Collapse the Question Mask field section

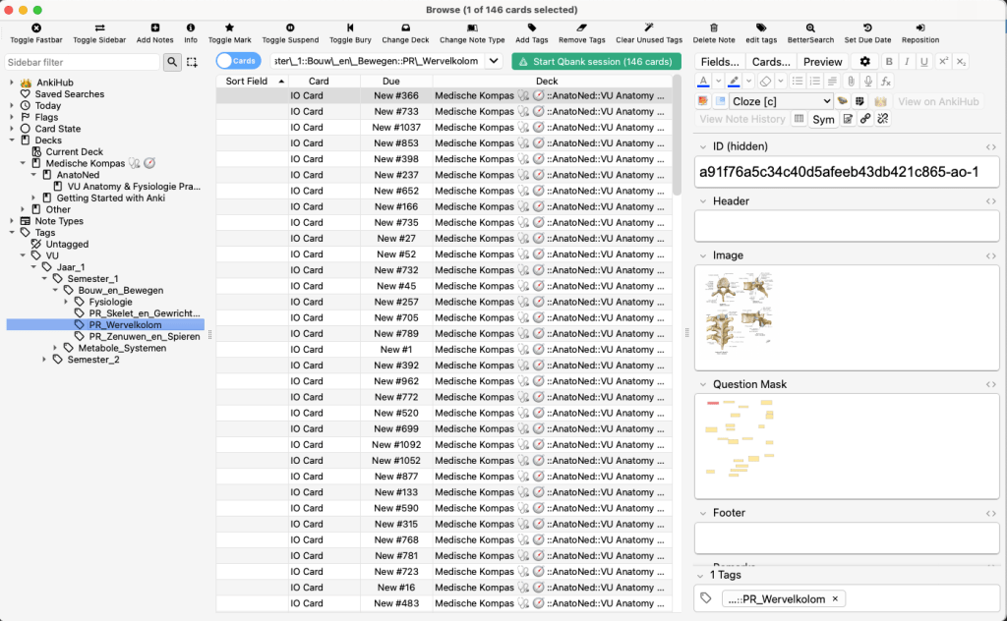[702, 384]
